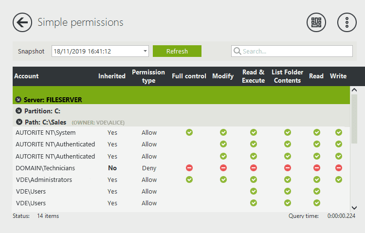Sort by Permission type column header
Viewport: 365px width, 233px height.
(148, 76)
